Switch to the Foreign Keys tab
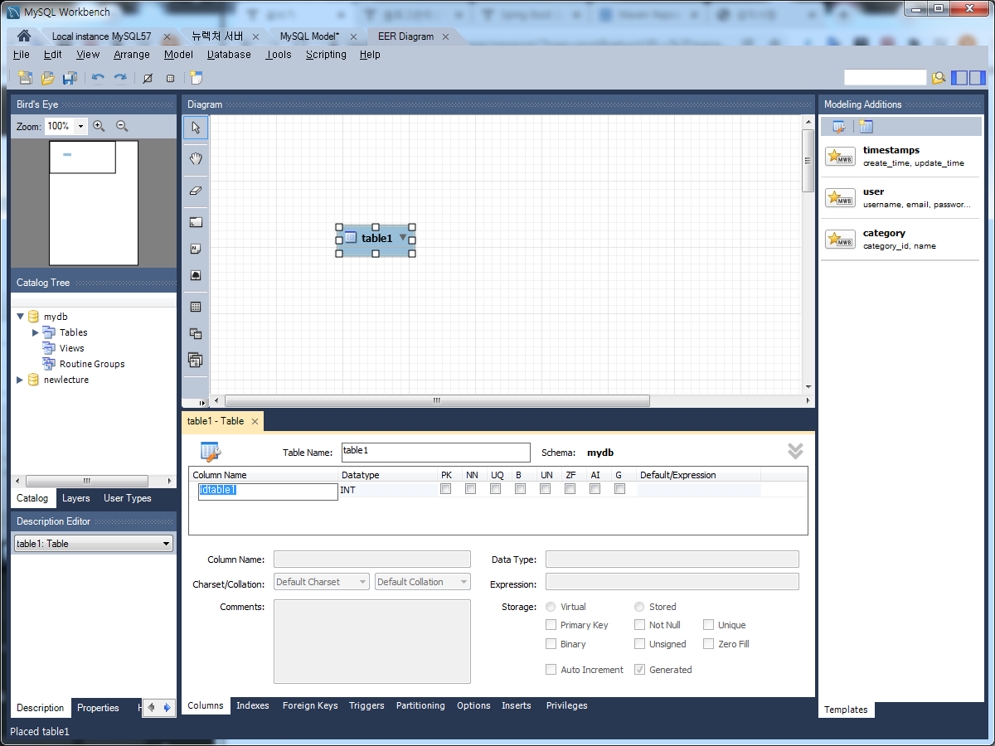The width and height of the screenshot is (995, 746). 310,705
